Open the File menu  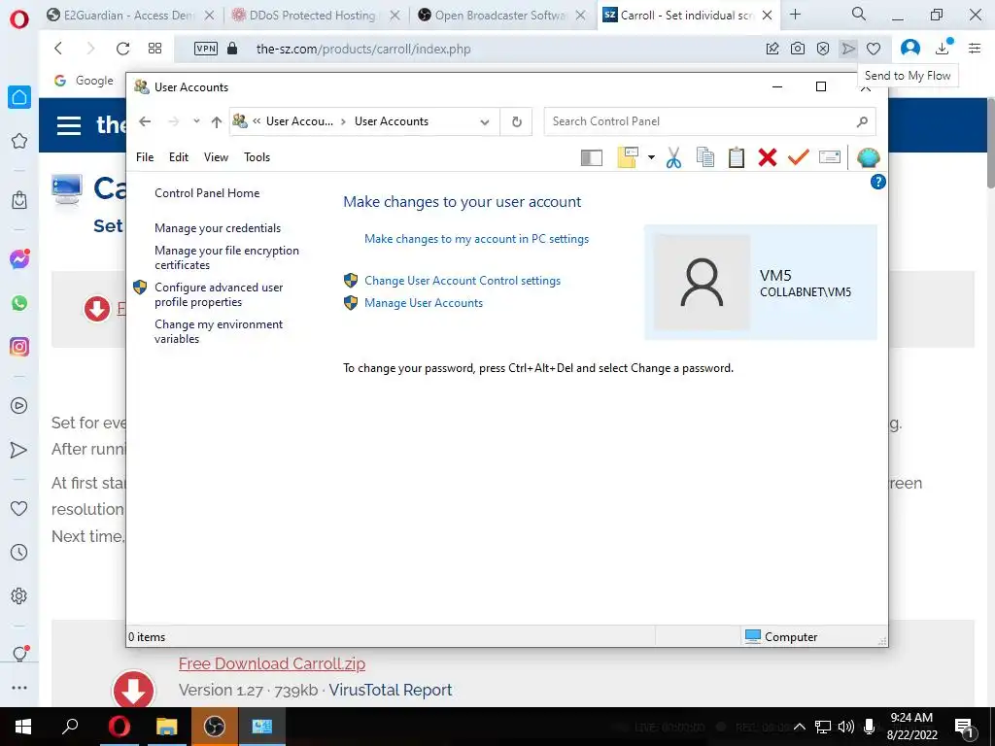pos(145,157)
